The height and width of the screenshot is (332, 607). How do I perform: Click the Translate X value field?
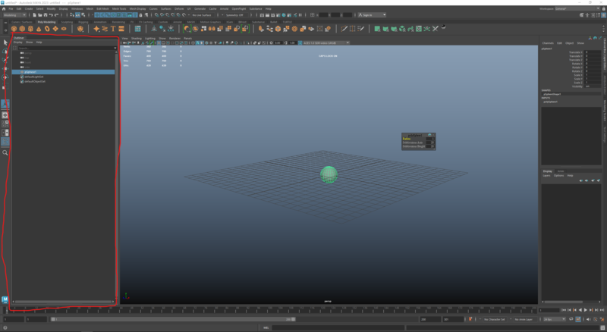pos(591,52)
